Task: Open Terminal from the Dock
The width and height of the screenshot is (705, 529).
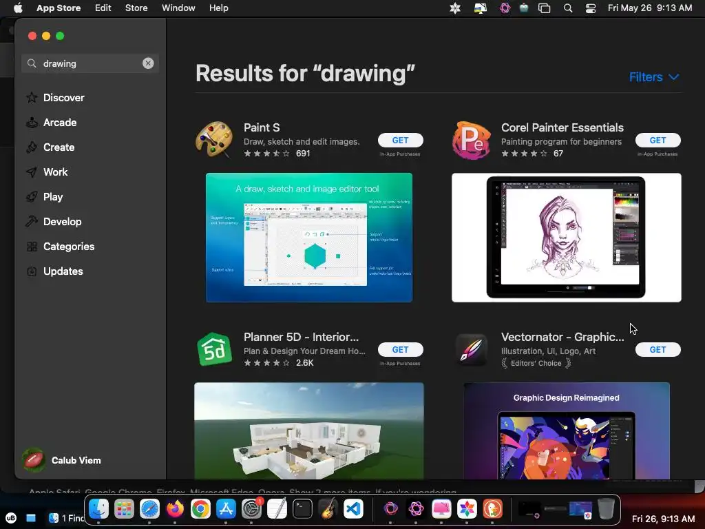Action: coord(302,509)
